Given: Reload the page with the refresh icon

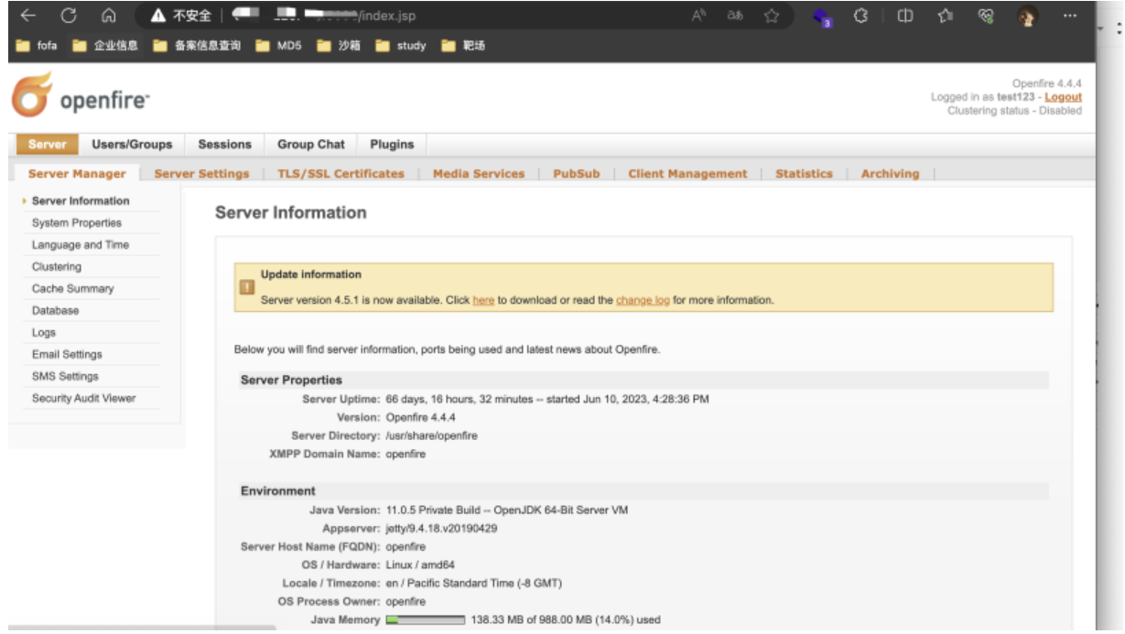Looking at the screenshot, I should [x=69, y=16].
